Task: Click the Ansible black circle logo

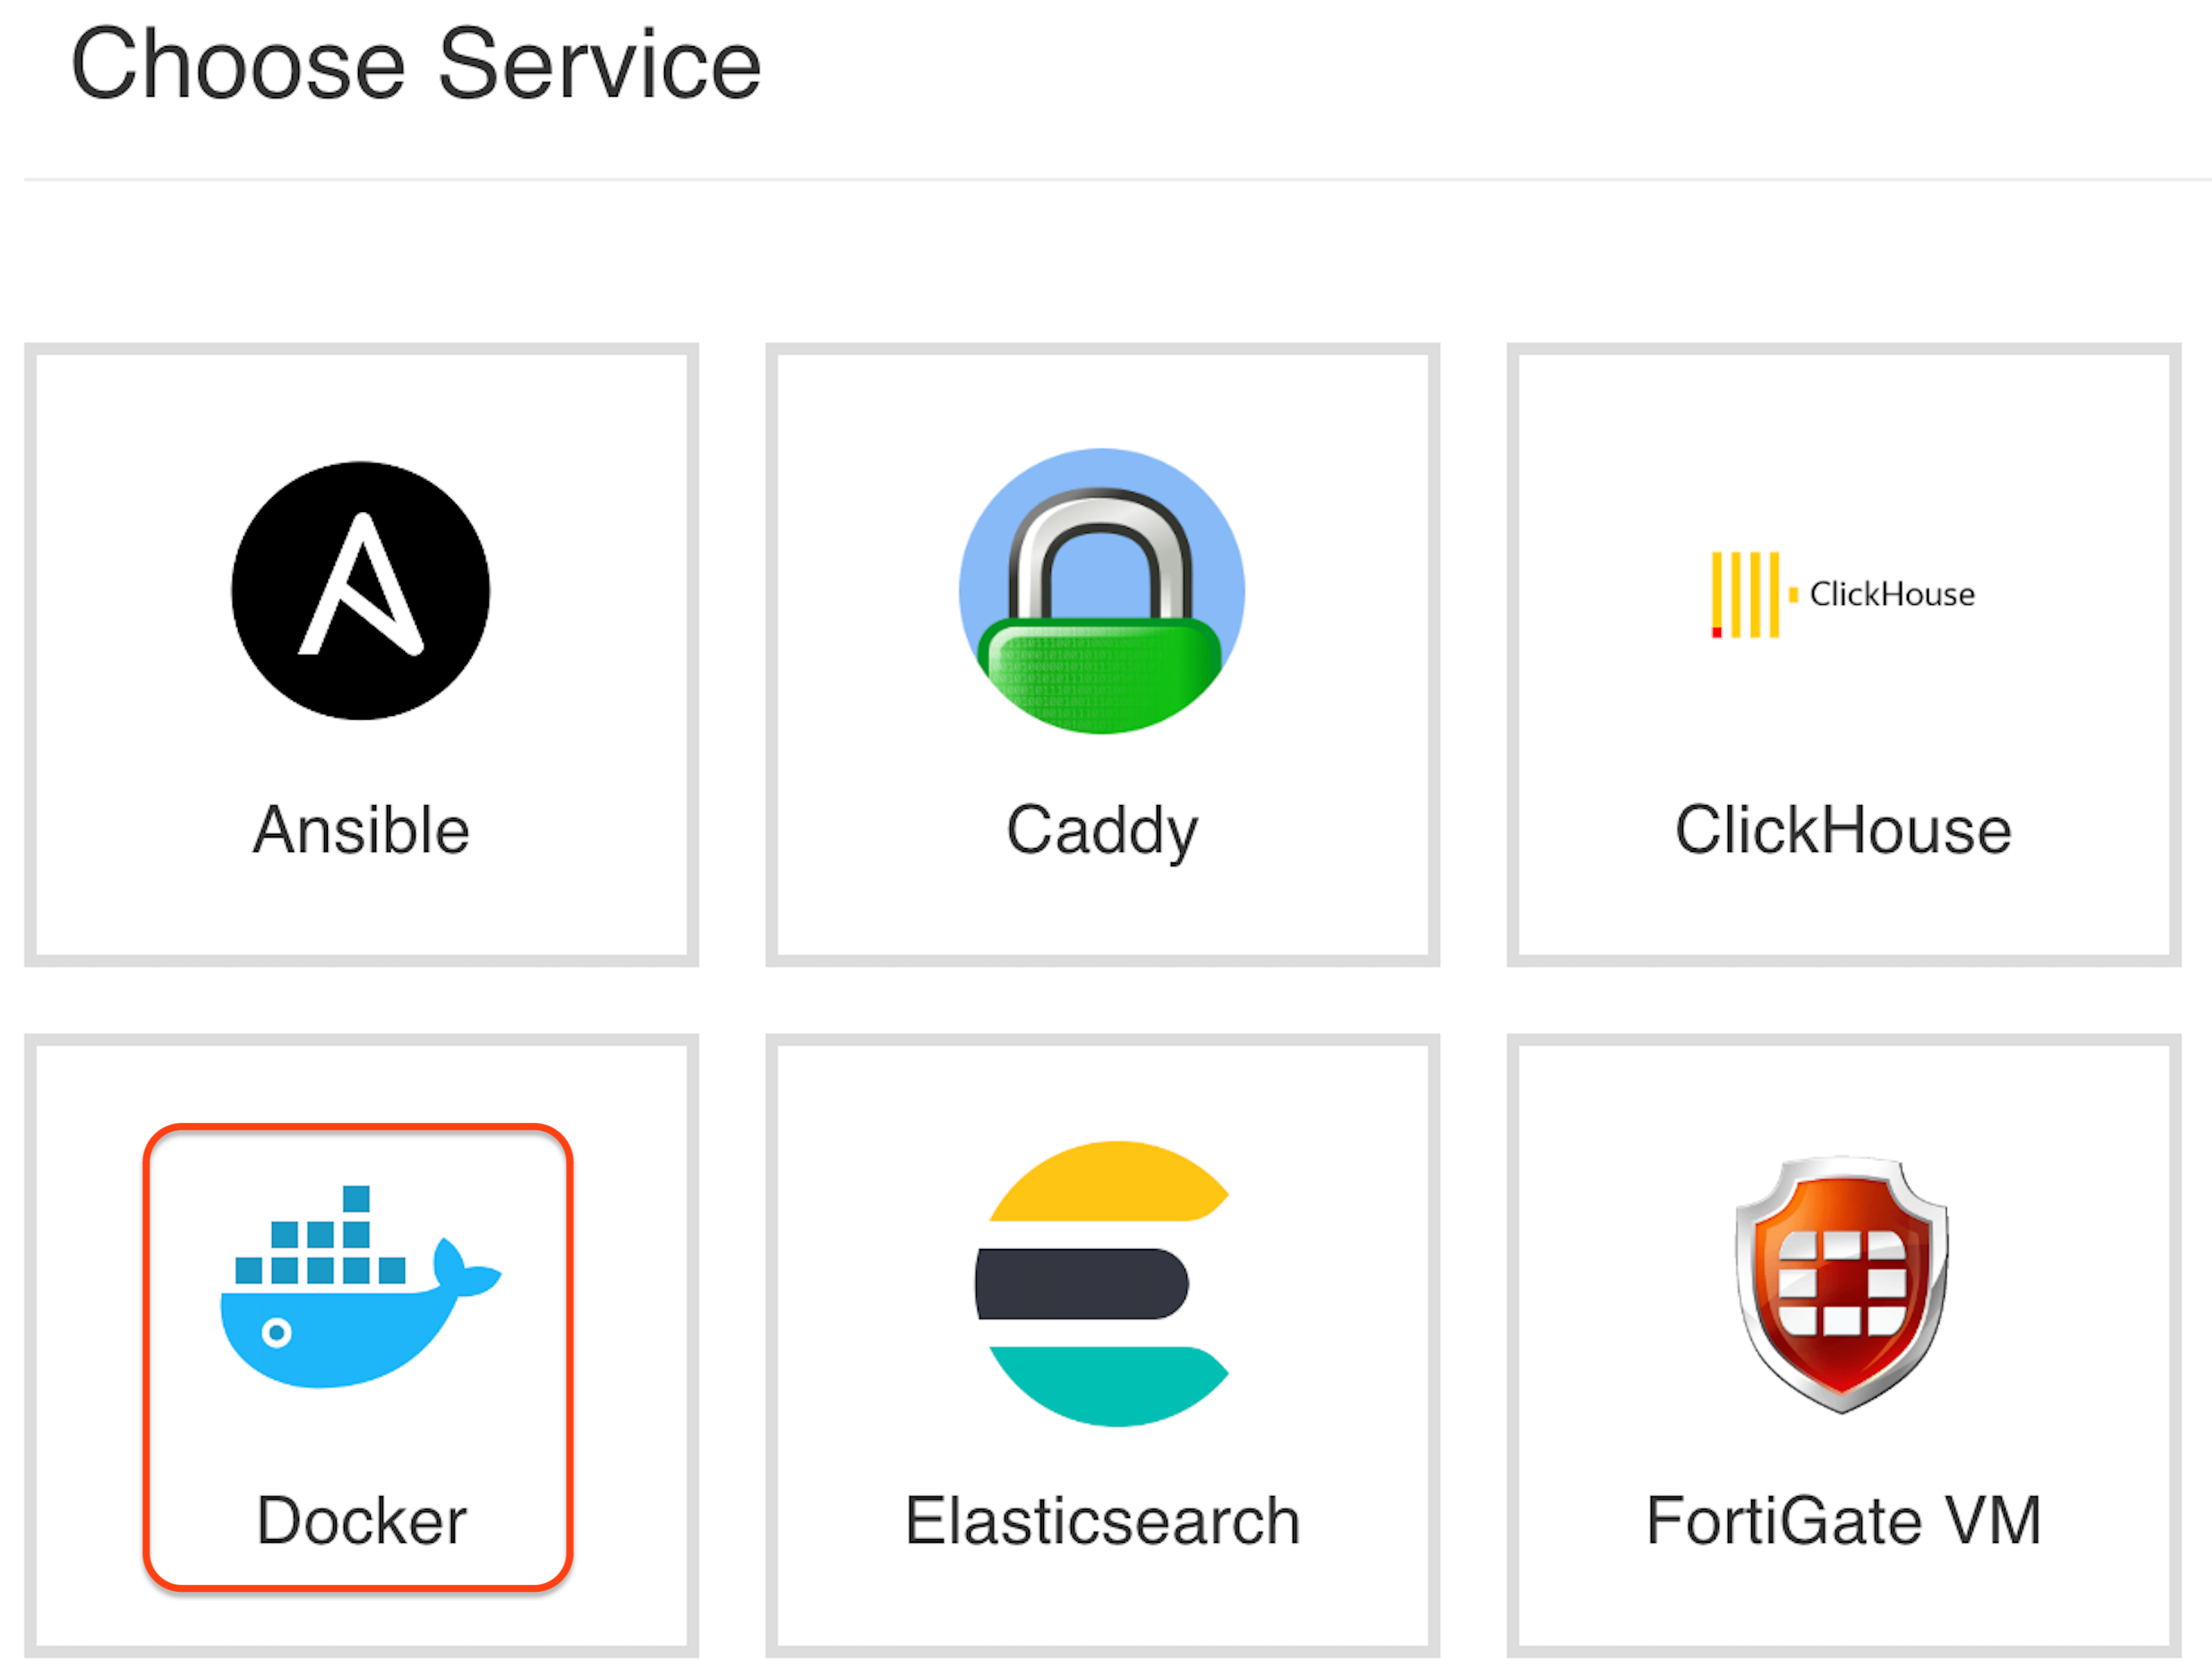Action: click(360, 591)
